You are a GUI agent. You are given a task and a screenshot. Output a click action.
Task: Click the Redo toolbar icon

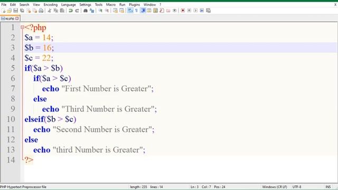click(77, 11)
